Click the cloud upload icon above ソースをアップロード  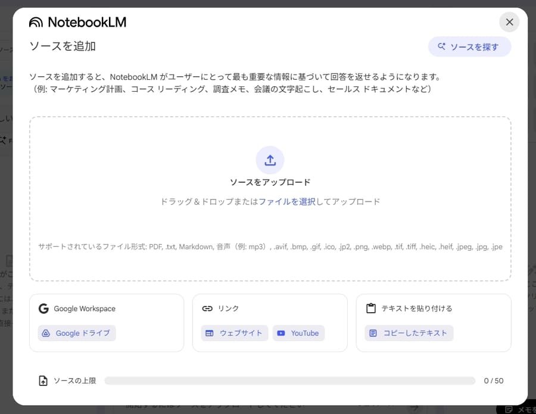tap(270, 160)
